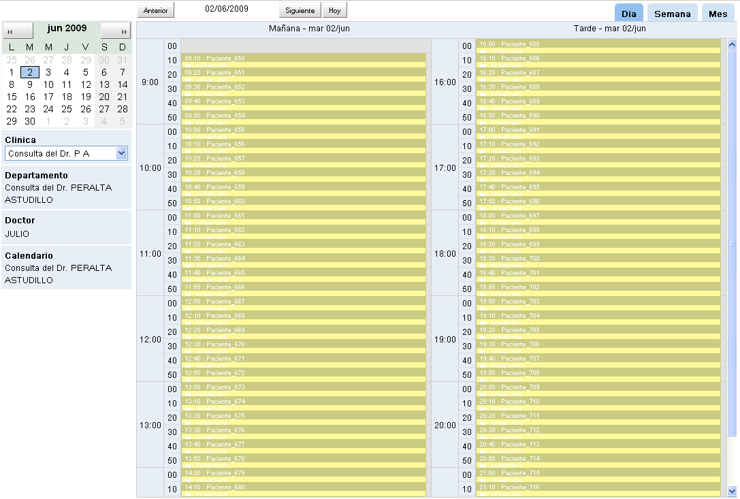This screenshot has height=499, width=740.
Task: Select the 12:30 Paciente_670 appointment
Action: (x=304, y=346)
